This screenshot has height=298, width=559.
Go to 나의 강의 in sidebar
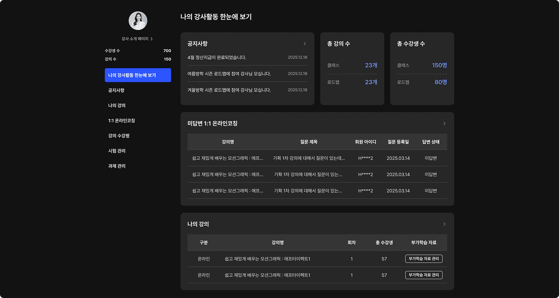117,106
